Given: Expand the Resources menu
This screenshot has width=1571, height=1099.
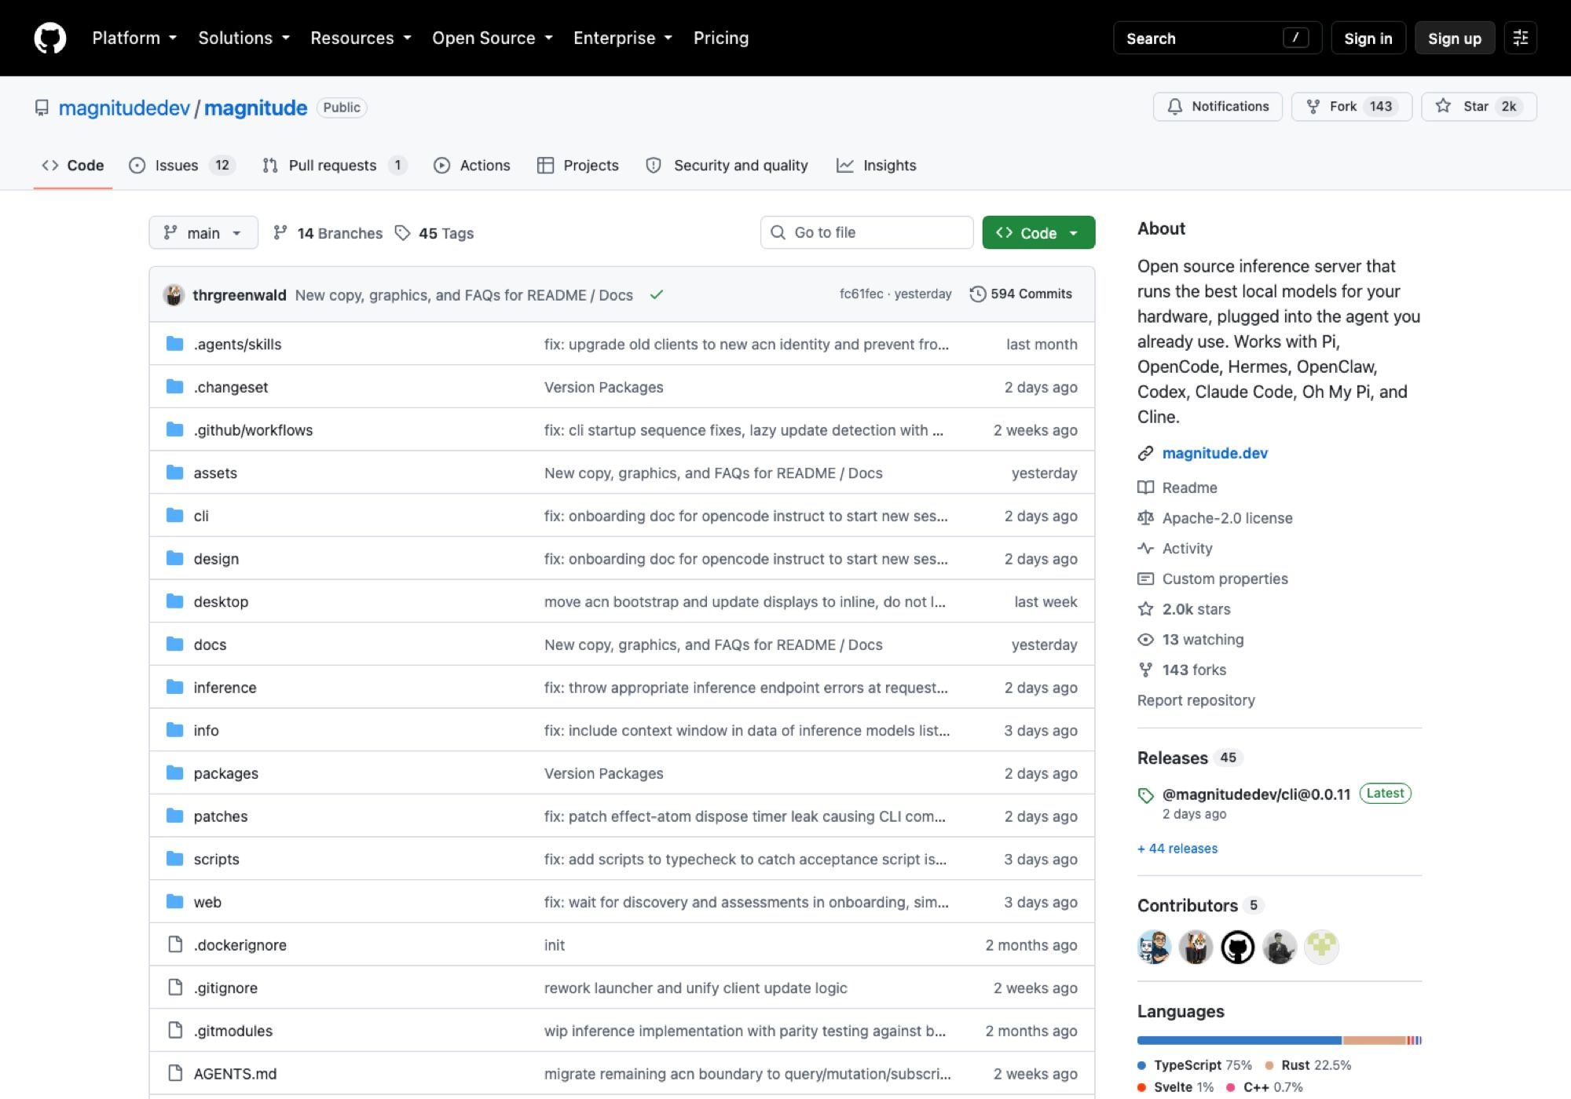Looking at the screenshot, I should (361, 38).
